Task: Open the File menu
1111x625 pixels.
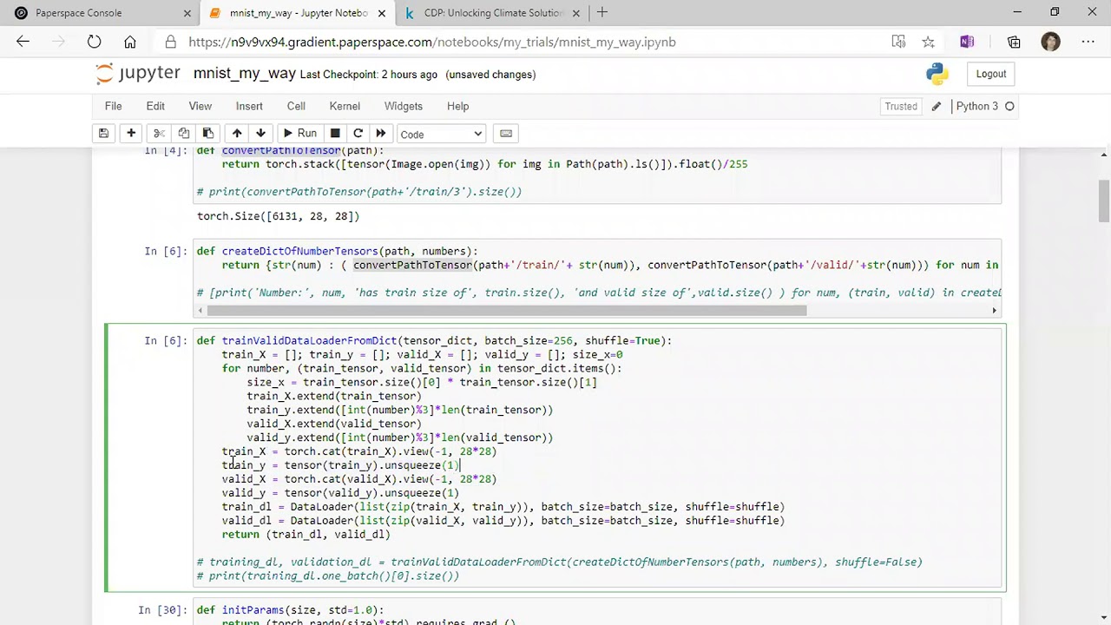Action: click(x=113, y=106)
